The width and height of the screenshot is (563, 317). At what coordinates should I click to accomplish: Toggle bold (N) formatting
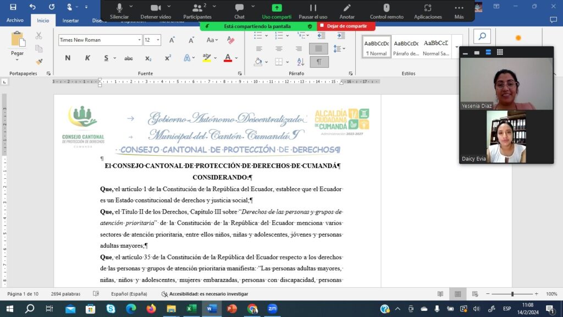point(68,58)
